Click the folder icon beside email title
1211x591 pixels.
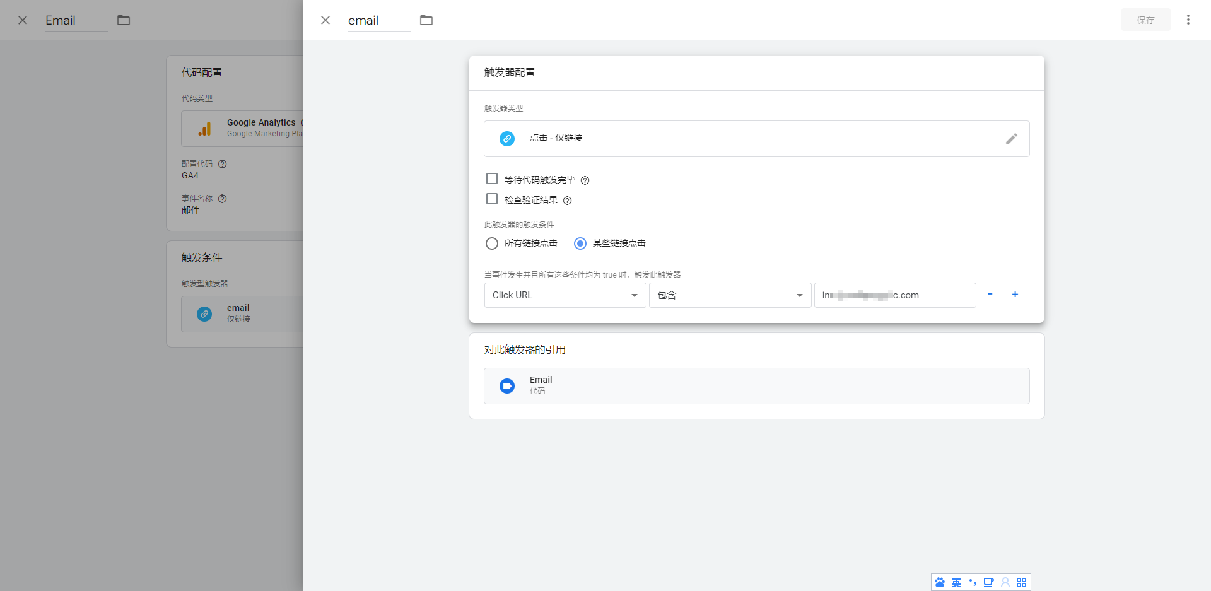pos(426,20)
